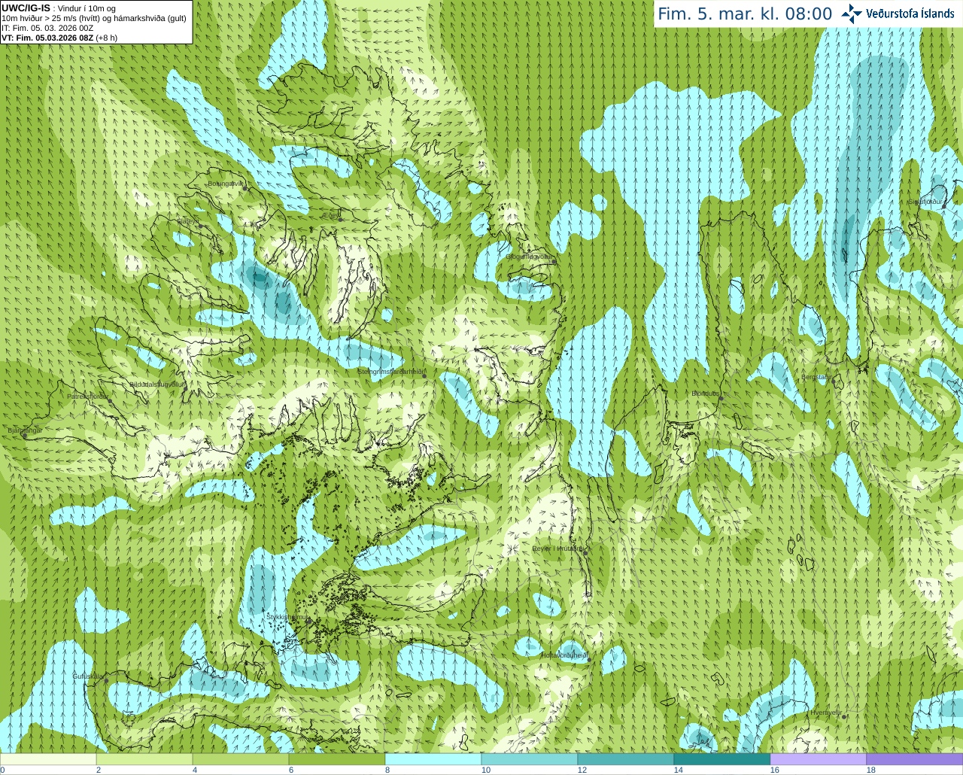This screenshot has width=963, height=775.
Task: Click the 4–6 m/s green legend swatch
Action: 241,759
